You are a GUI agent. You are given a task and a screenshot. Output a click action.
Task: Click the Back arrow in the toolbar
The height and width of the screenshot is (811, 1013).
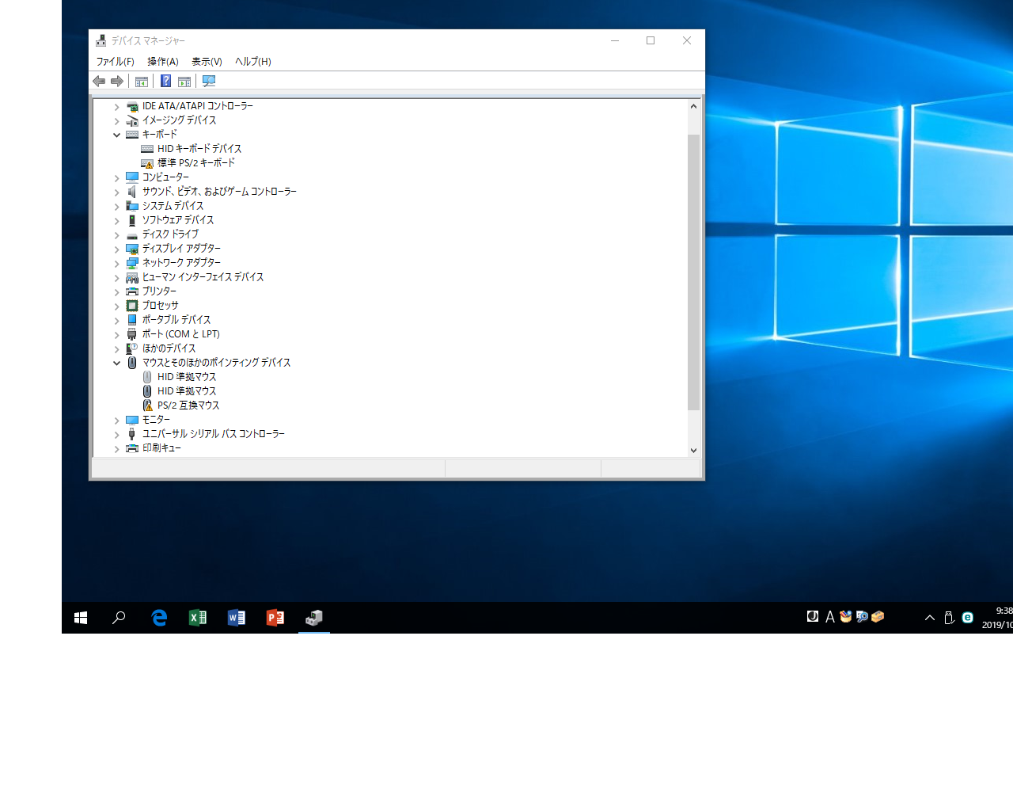[99, 81]
